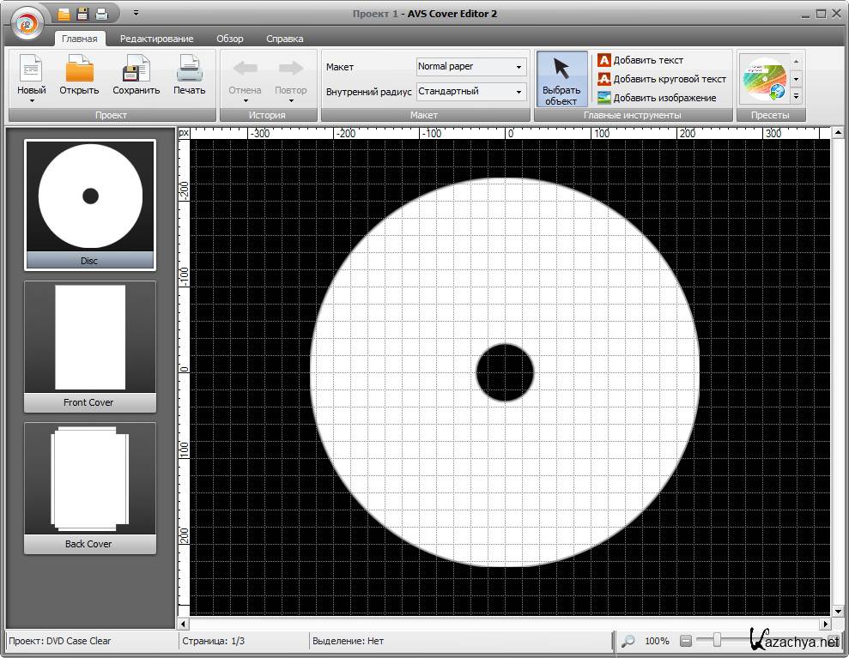
Task: Save project using the Сохранить ribbon icon
Action: click(x=136, y=69)
